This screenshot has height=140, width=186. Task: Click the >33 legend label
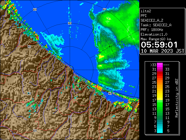coord(153,65)
